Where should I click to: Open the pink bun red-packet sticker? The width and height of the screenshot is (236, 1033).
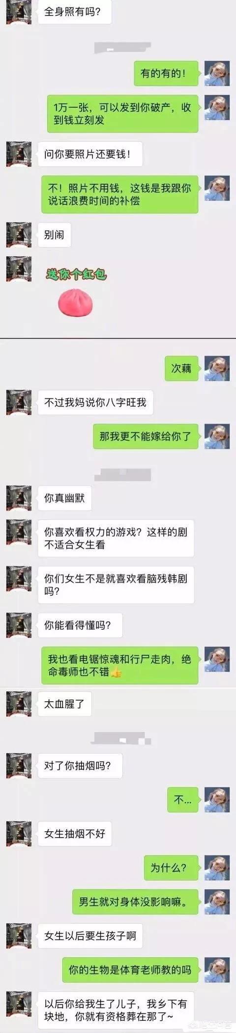(x=76, y=302)
